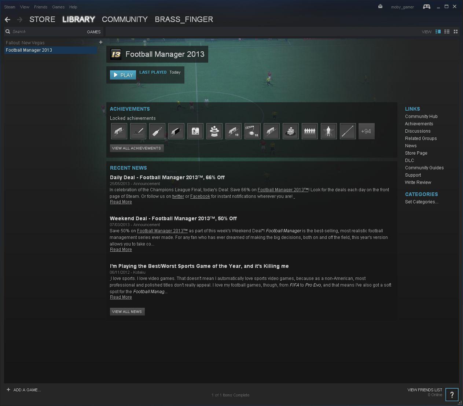Open the coin stack achievement icon
The image size is (463, 406).
click(x=291, y=131)
